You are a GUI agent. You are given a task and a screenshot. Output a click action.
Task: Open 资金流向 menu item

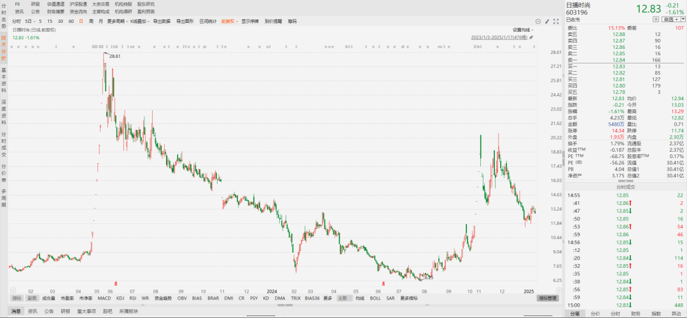click(x=78, y=11)
